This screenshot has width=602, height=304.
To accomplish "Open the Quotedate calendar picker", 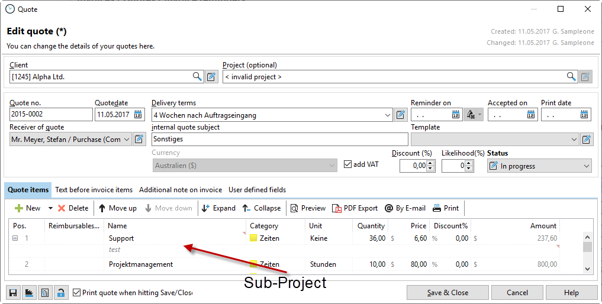I will click(x=139, y=115).
